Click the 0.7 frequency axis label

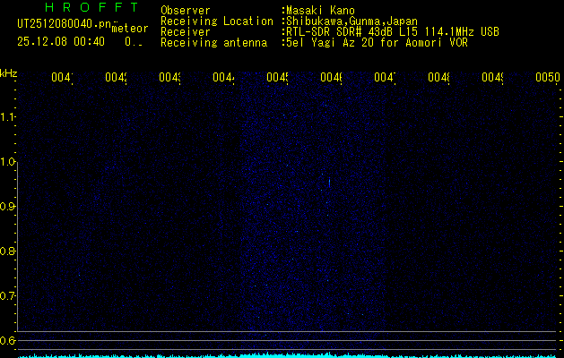click(x=7, y=296)
